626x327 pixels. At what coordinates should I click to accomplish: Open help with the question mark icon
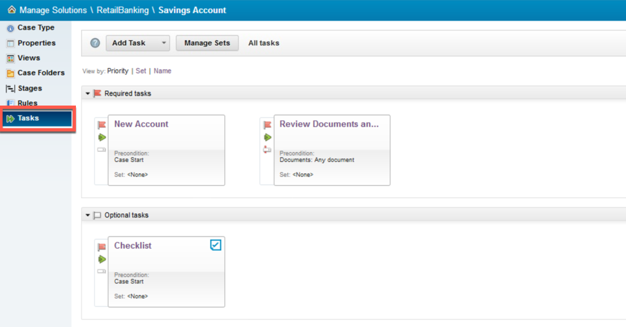tap(95, 43)
